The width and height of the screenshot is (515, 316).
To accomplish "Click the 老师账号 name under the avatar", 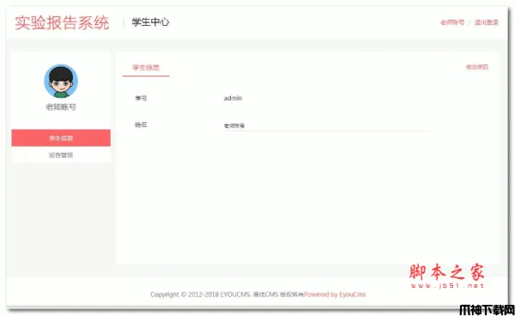I will tap(61, 107).
